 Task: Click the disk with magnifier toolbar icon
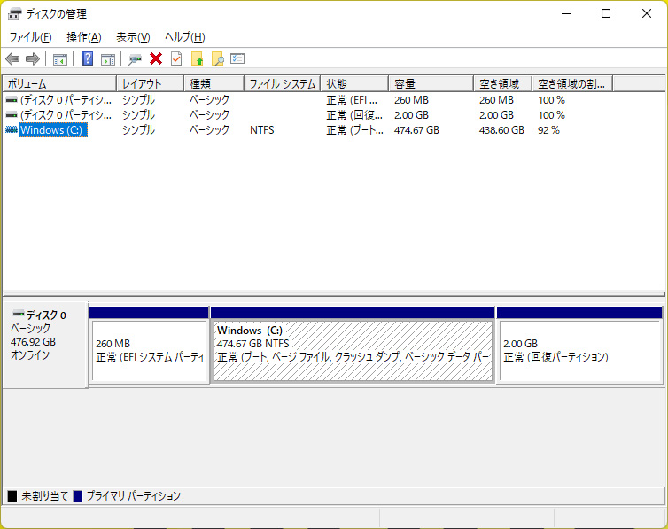pos(135,59)
